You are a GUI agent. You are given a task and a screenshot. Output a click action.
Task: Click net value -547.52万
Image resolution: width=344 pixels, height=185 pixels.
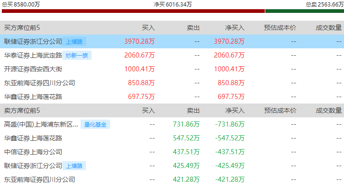[x=230, y=138]
